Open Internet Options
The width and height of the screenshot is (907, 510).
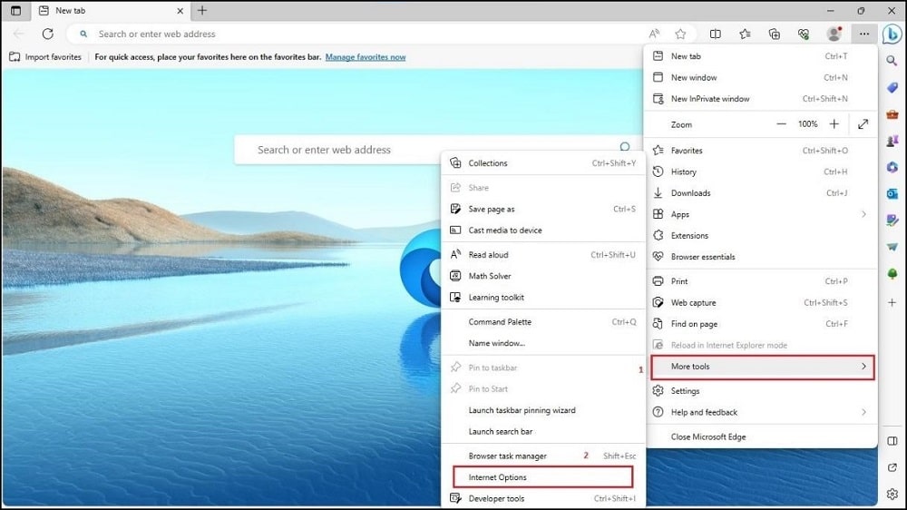pyautogui.click(x=543, y=477)
